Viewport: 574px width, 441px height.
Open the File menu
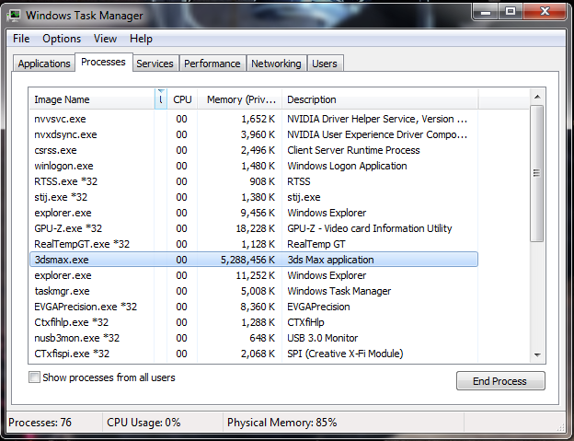[x=21, y=39]
